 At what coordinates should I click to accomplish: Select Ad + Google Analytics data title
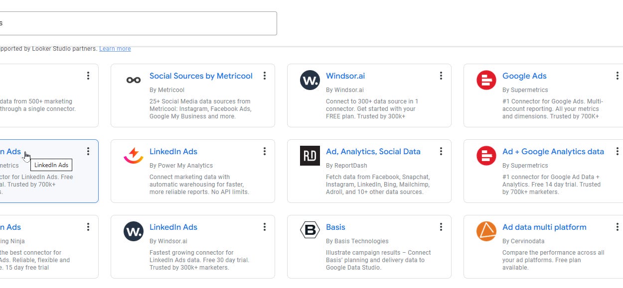coord(553,152)
